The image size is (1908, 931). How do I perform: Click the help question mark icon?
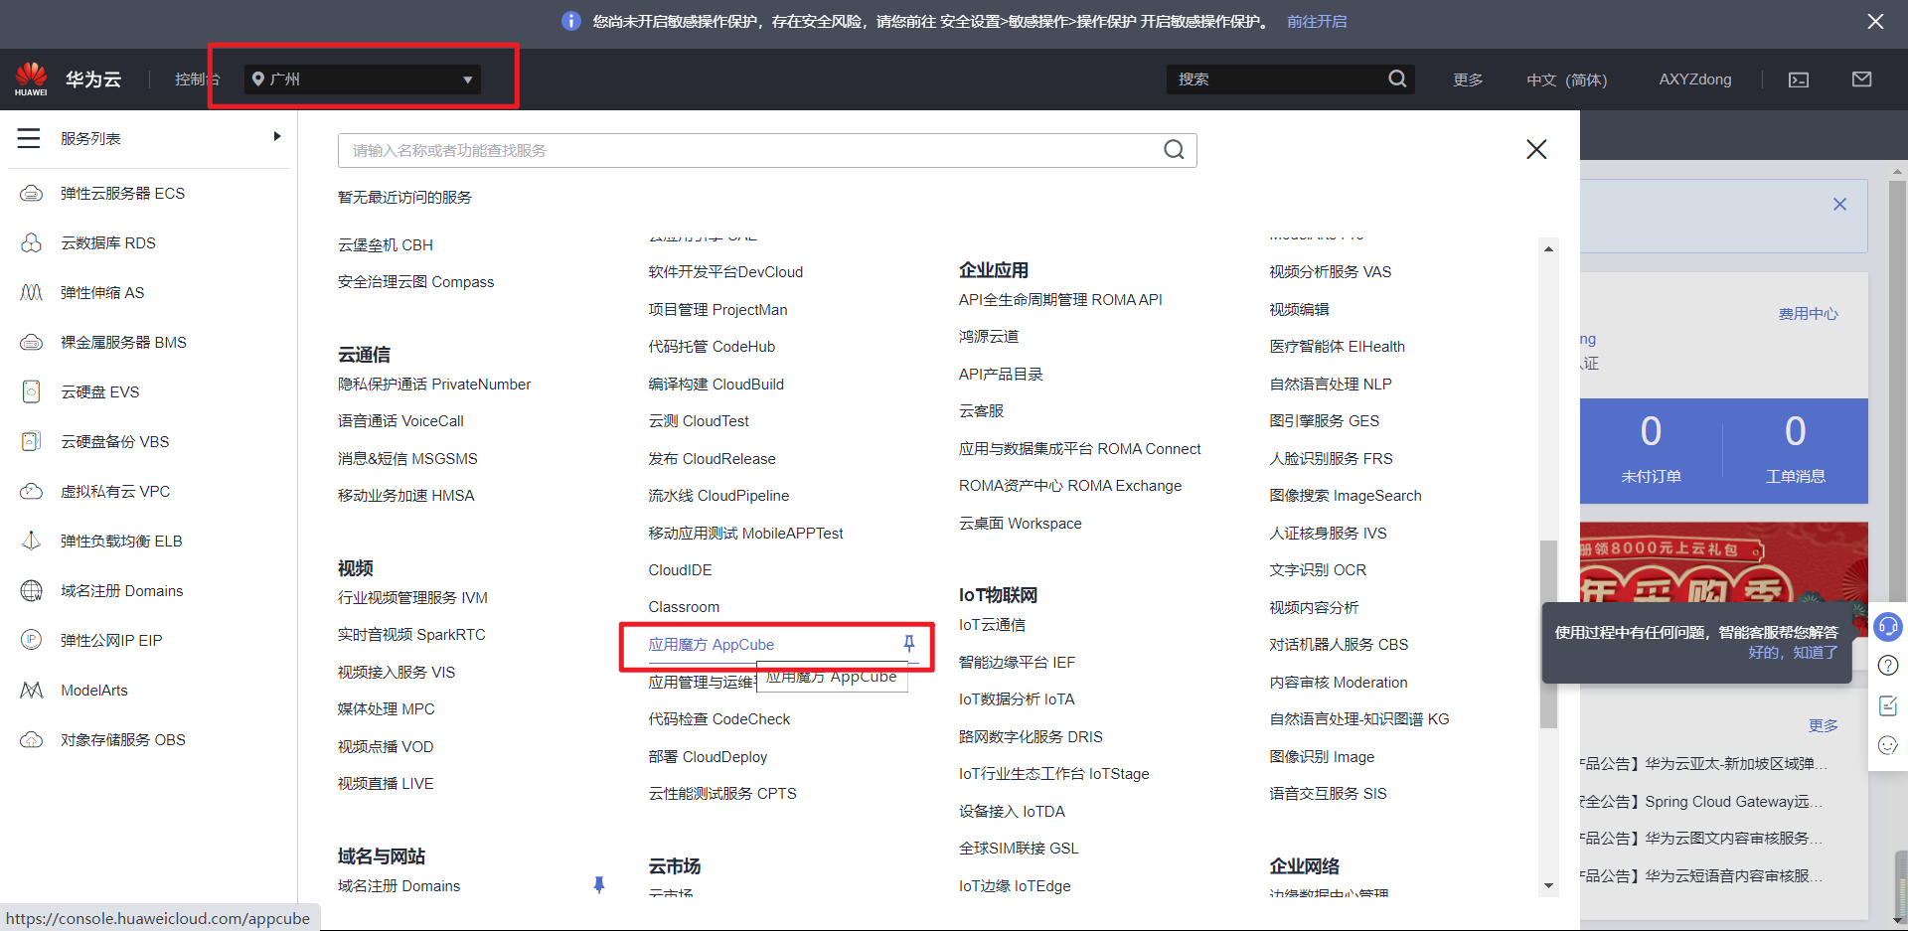1888,666
